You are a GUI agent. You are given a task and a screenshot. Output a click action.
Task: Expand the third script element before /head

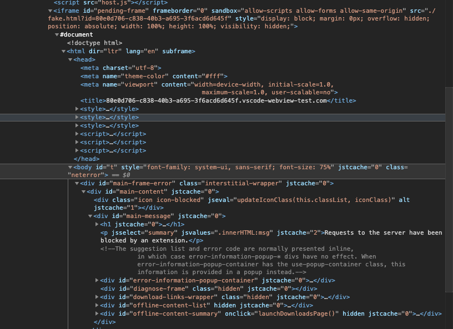click(x=76, y=150)
